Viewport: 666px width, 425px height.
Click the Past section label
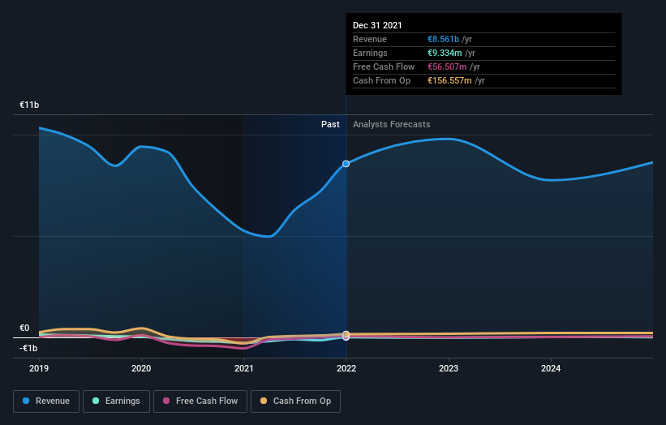[x=330, y=124]
